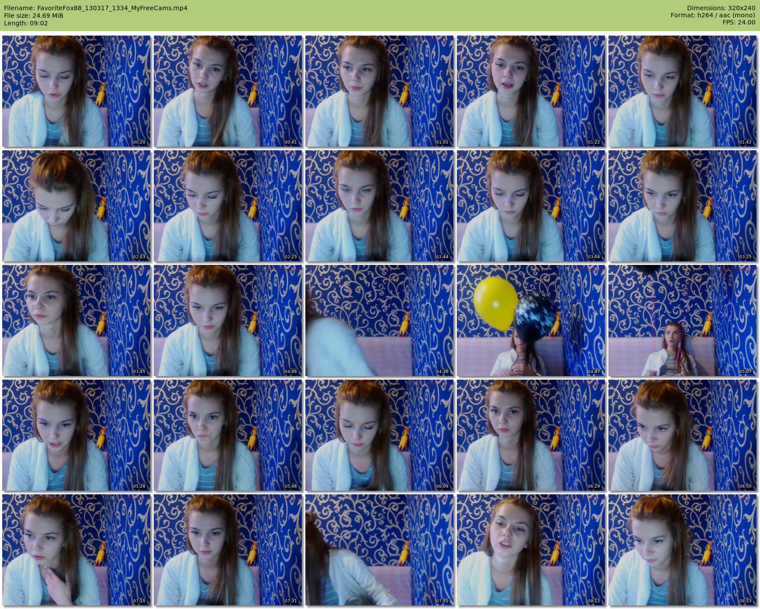Pick the thumbnail marked 05:28
The width and height of the screenshot is (760, 609).
(x=76, y=435)
